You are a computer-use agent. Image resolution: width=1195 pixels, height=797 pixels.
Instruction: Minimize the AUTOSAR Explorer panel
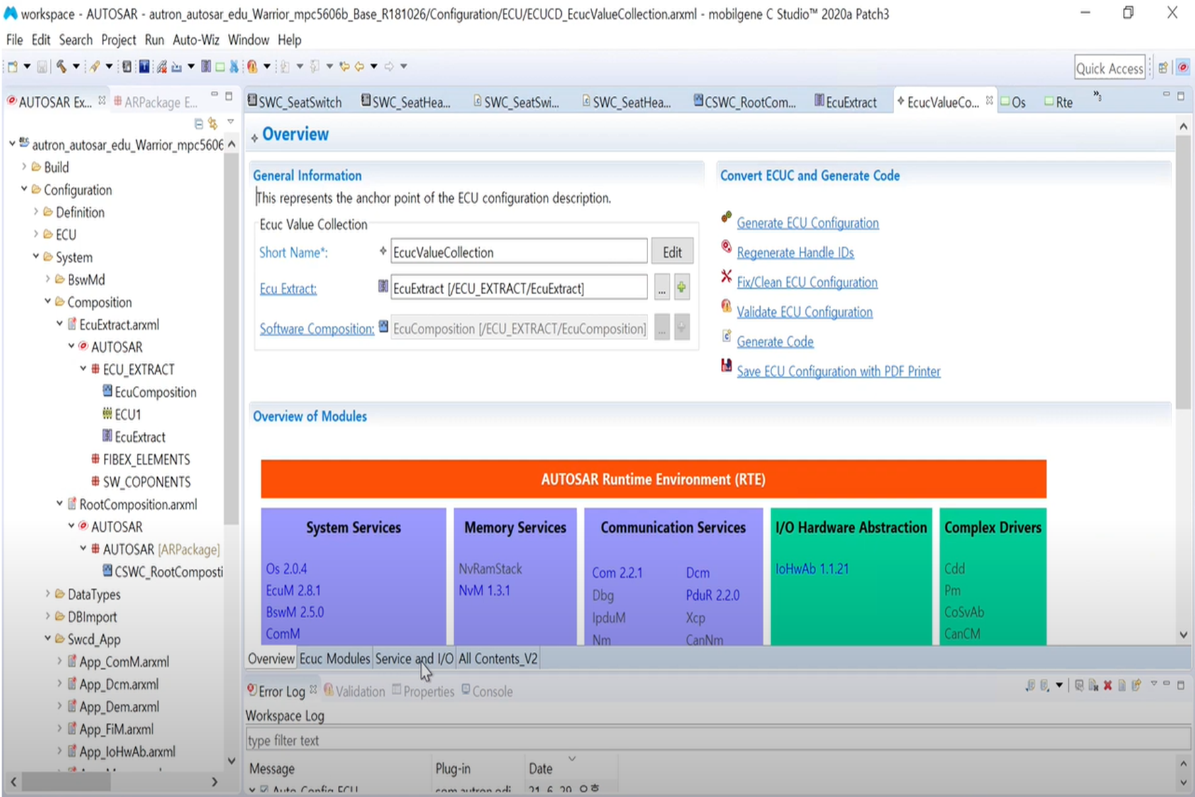point(214,94)
